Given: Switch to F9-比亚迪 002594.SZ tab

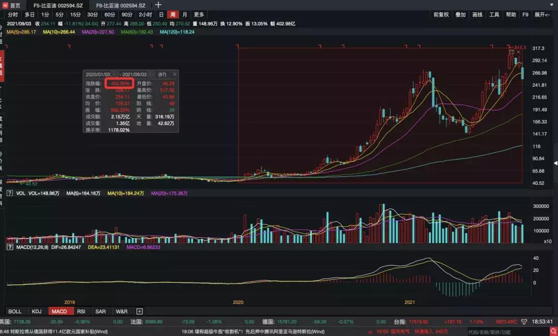Looking at the screenshot, I should tap(120, 5).
